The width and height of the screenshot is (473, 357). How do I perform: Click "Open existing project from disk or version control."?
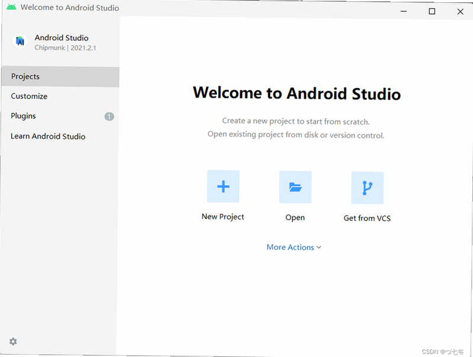coord(296,135)
